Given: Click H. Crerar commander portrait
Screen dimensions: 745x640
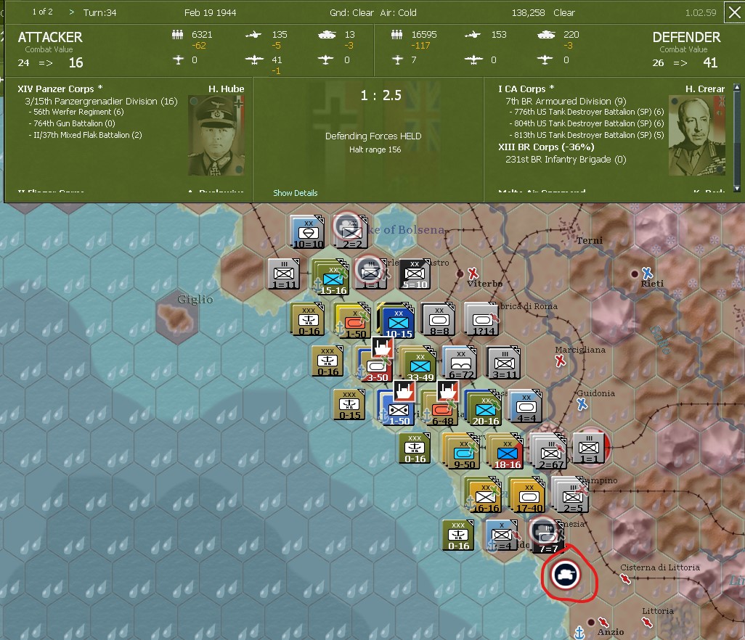Looking at the screenshot, I should [x=697, y=135].
